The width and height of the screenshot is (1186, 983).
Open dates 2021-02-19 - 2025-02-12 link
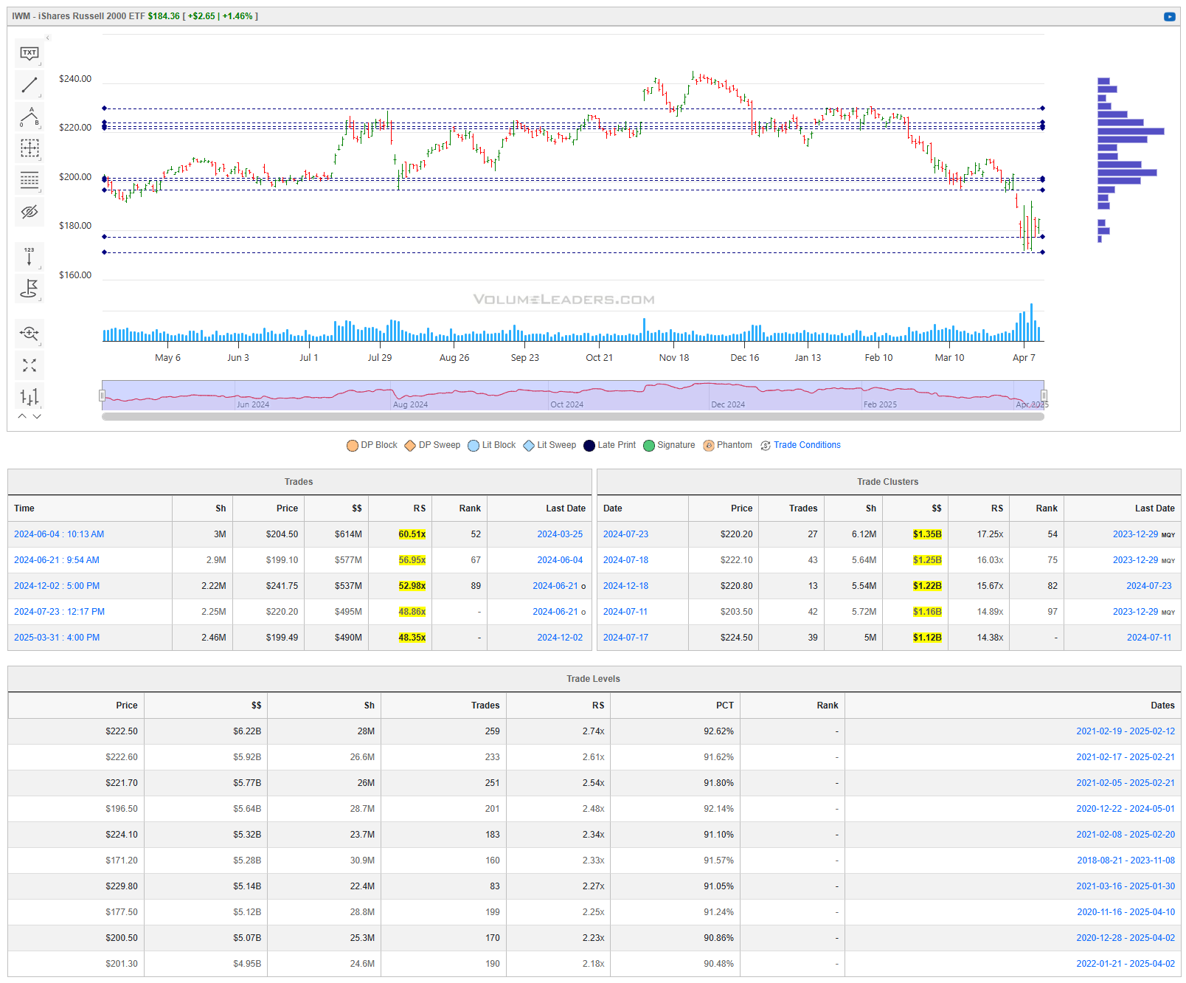1126,731
